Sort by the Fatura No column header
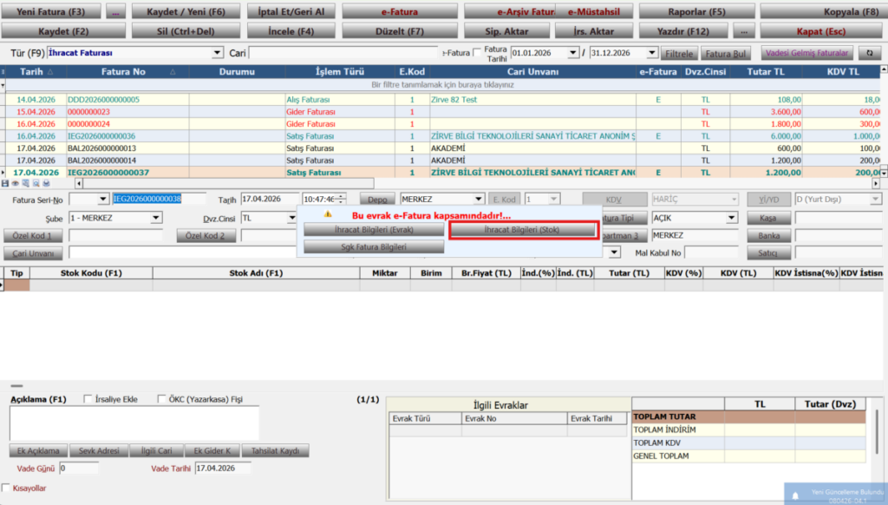This screenshot has width=888, height=505. [x=128, y=72]
